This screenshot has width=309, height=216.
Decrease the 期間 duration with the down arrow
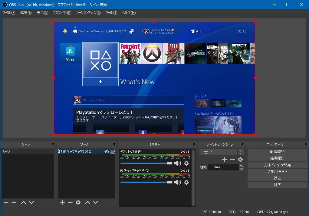241,169
